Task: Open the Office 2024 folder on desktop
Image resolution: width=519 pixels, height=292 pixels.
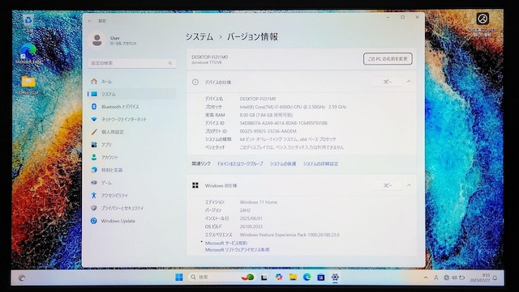Action: tap(28, 85)
